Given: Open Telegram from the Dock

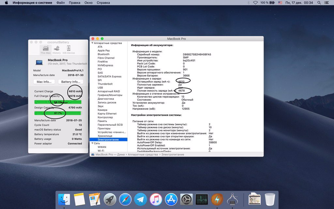Looking at the screenshot, I should coord(141,200).
